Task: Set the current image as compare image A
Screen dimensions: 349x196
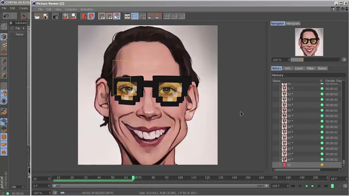Action: click(151, 16)
